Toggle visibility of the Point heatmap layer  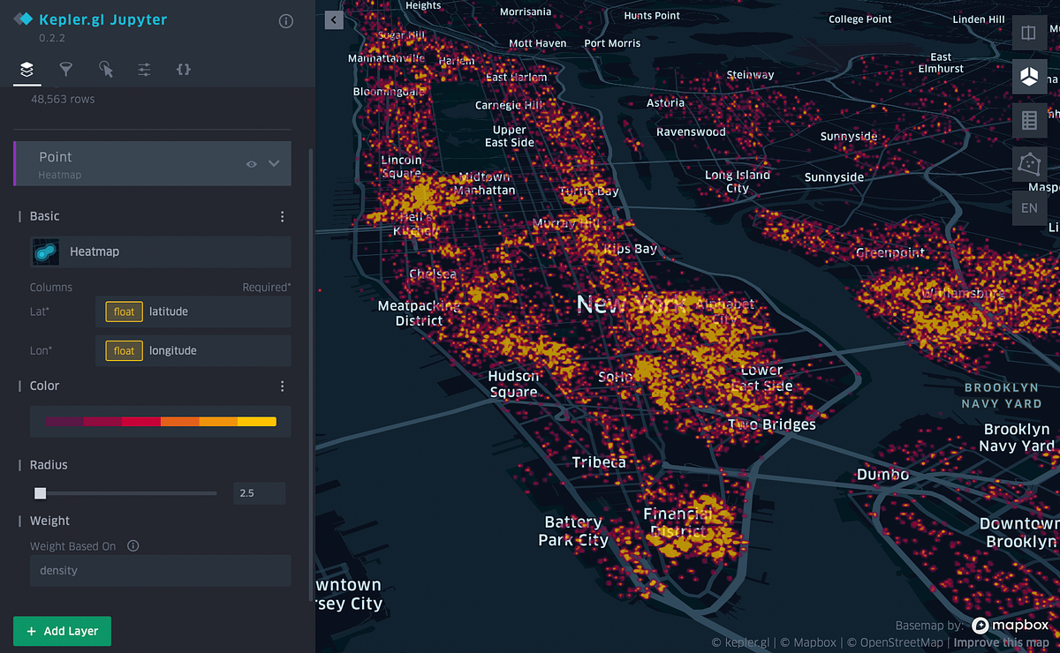point(251,164)
